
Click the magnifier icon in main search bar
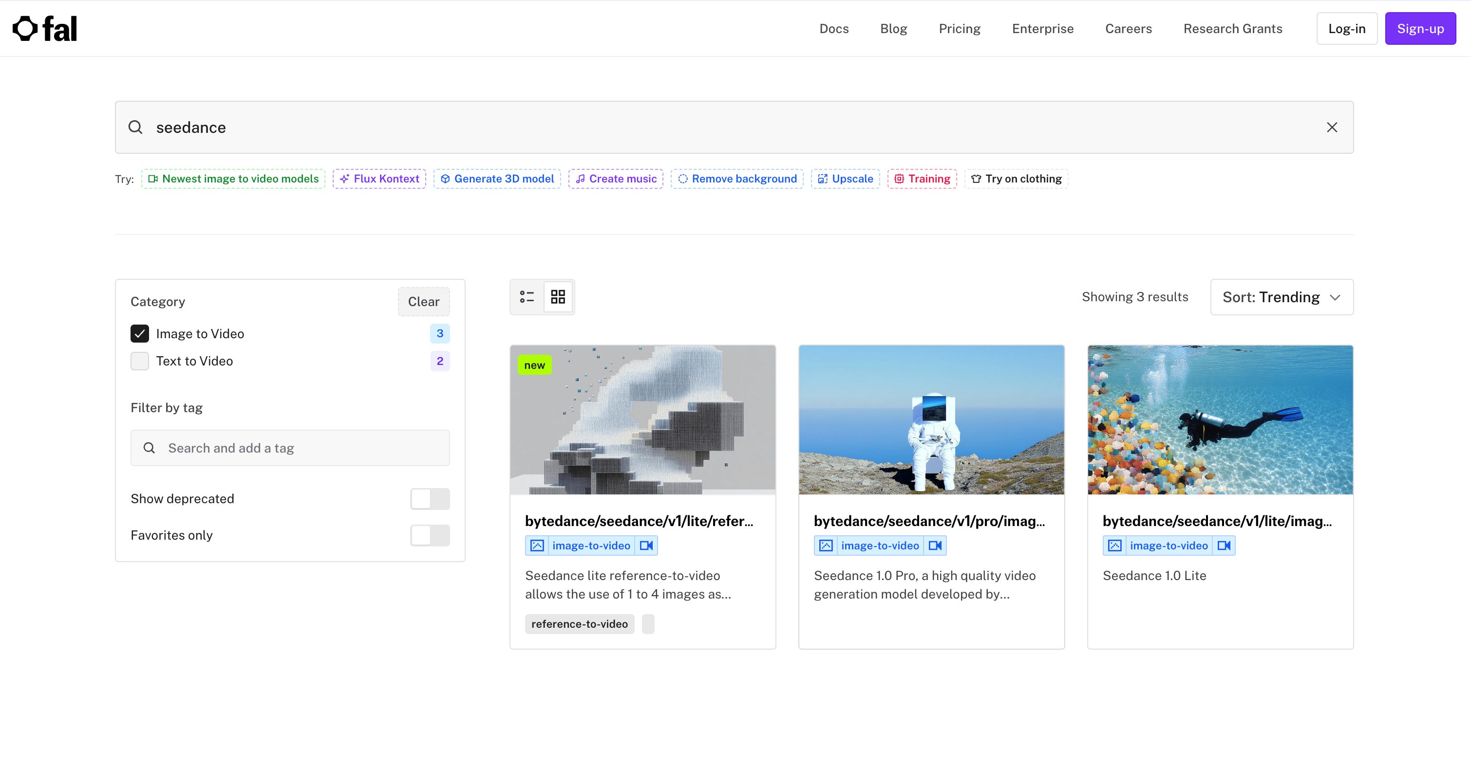tap(135, 127)
